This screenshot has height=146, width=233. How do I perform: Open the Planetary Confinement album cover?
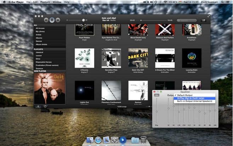coord(111,91)
